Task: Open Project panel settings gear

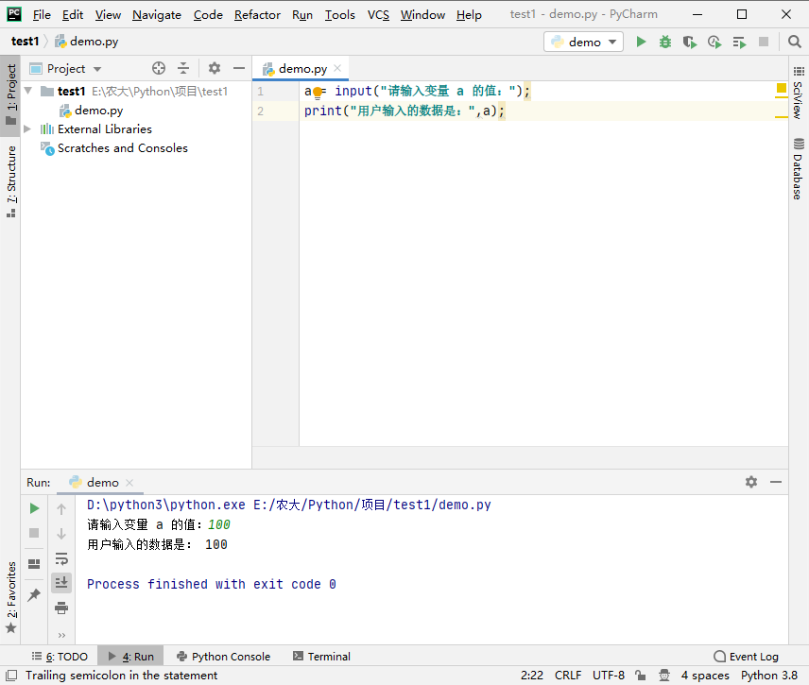Action: click(215, 68)
